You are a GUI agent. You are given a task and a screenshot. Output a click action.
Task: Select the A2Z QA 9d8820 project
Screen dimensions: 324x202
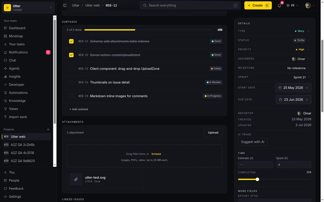coord(27,161)
